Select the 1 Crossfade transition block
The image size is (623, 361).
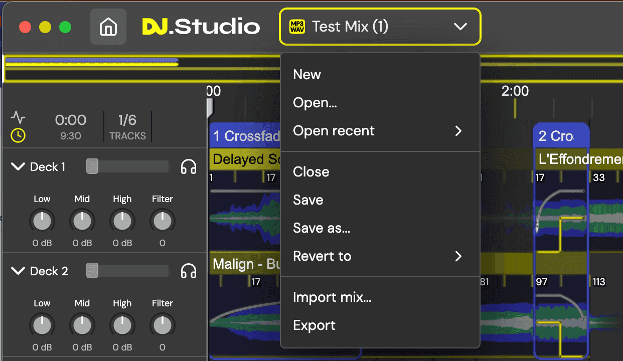click(x=245, y=136)
